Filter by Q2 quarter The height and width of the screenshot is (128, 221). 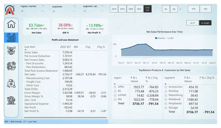(x=174, y=9)
